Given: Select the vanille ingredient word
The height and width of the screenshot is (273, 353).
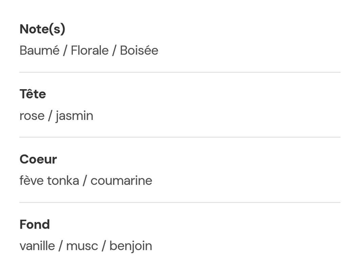Looking at the screenshot, I should [x=37, y=246].
